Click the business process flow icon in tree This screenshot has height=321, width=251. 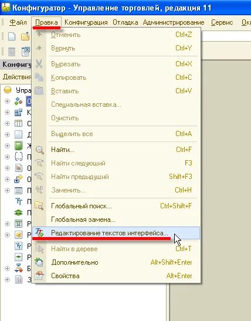click(x=18, y=268)
